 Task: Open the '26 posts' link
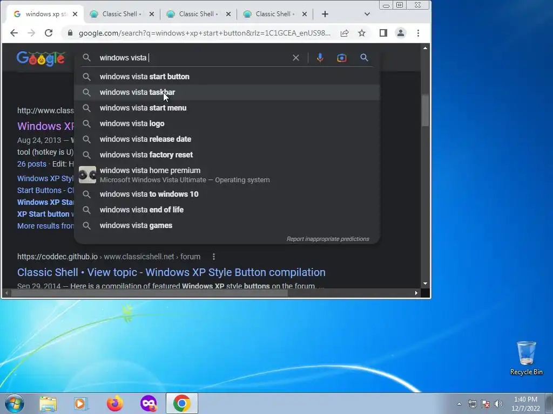click(32, 164)
